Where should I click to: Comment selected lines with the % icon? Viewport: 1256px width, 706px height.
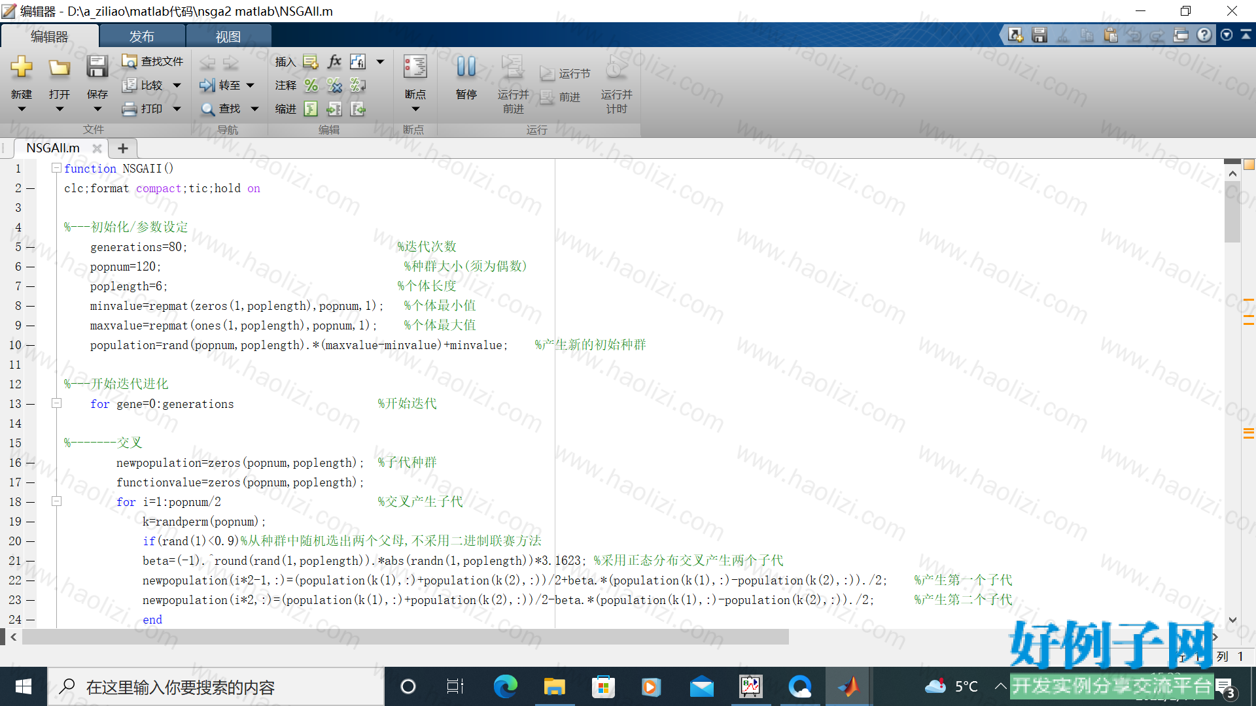[x=311, y=85]
